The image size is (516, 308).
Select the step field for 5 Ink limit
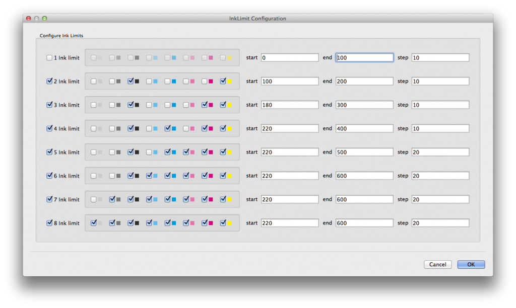[440, 152]
